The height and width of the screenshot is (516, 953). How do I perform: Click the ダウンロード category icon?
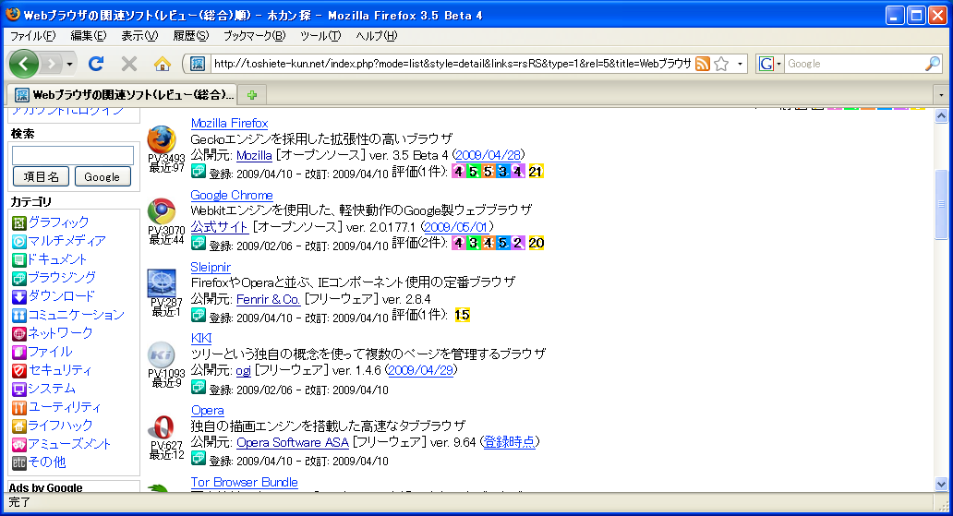point(18,296)
